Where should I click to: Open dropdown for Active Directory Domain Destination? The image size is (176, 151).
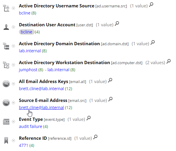click(14, 46)
